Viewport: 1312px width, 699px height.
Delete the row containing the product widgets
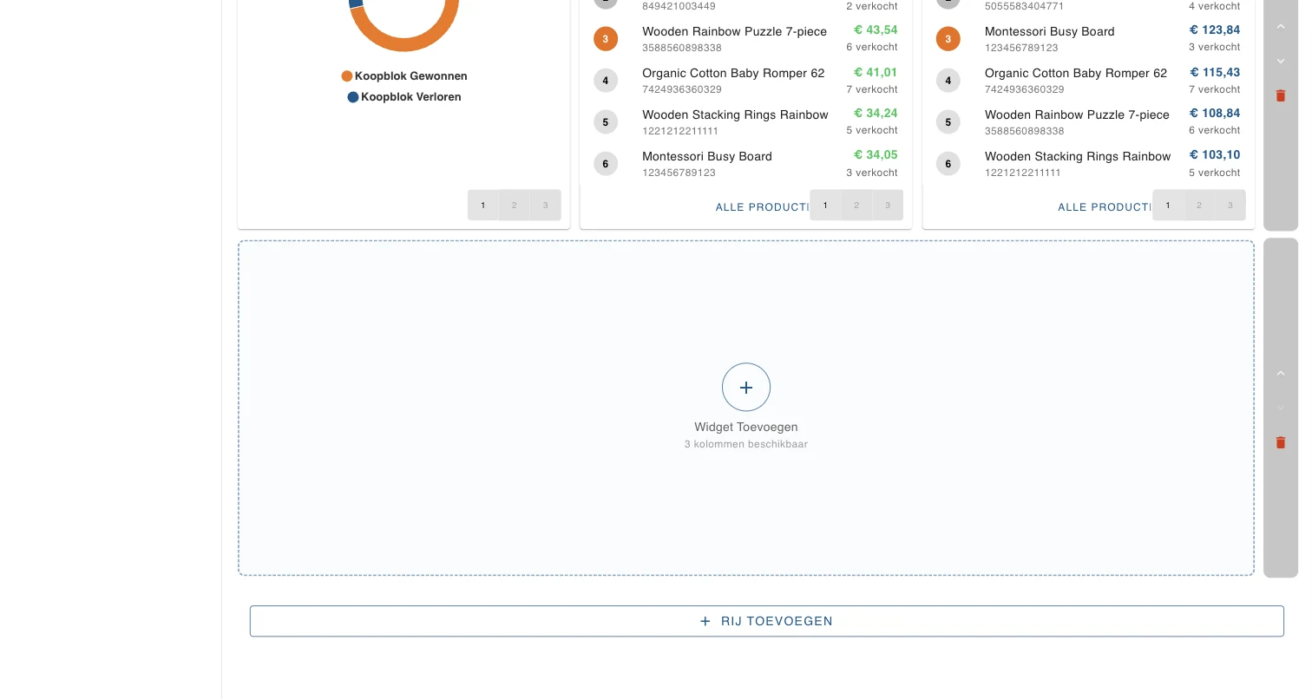tap(1281, 95)
